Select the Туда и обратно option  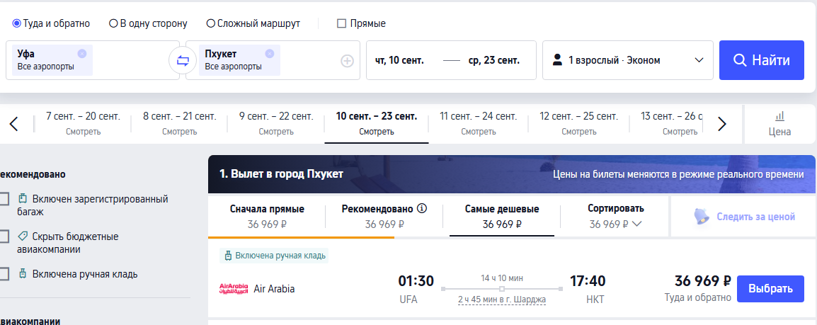coord(17,23)
